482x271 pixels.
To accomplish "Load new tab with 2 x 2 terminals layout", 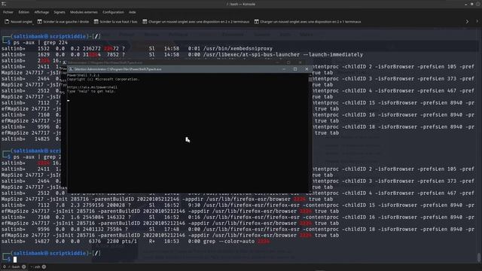I will point(196,22).
